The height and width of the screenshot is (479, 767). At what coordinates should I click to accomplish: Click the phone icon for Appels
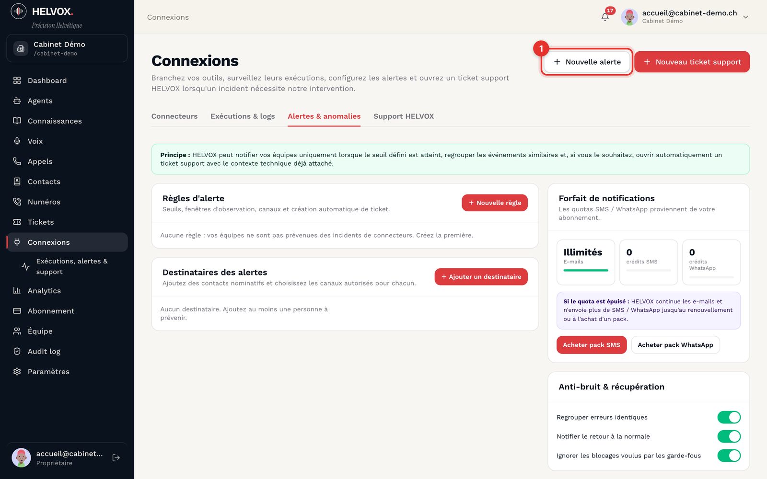click(x=17, y=161)
